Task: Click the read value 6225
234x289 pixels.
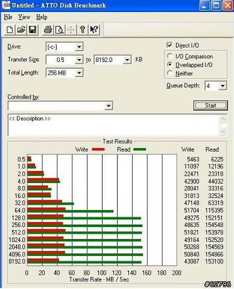Action: 217,160
